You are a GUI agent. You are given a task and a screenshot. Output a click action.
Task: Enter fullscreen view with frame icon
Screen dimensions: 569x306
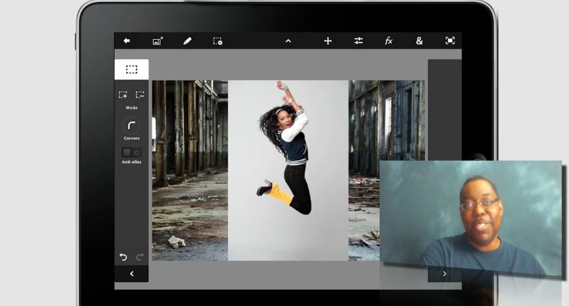450,41
